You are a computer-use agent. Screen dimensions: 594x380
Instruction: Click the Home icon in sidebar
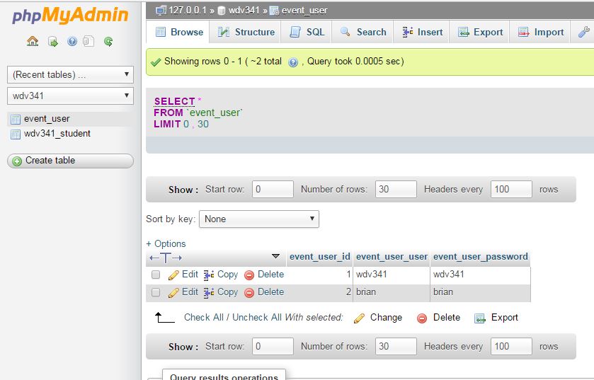tap(33, 42)
